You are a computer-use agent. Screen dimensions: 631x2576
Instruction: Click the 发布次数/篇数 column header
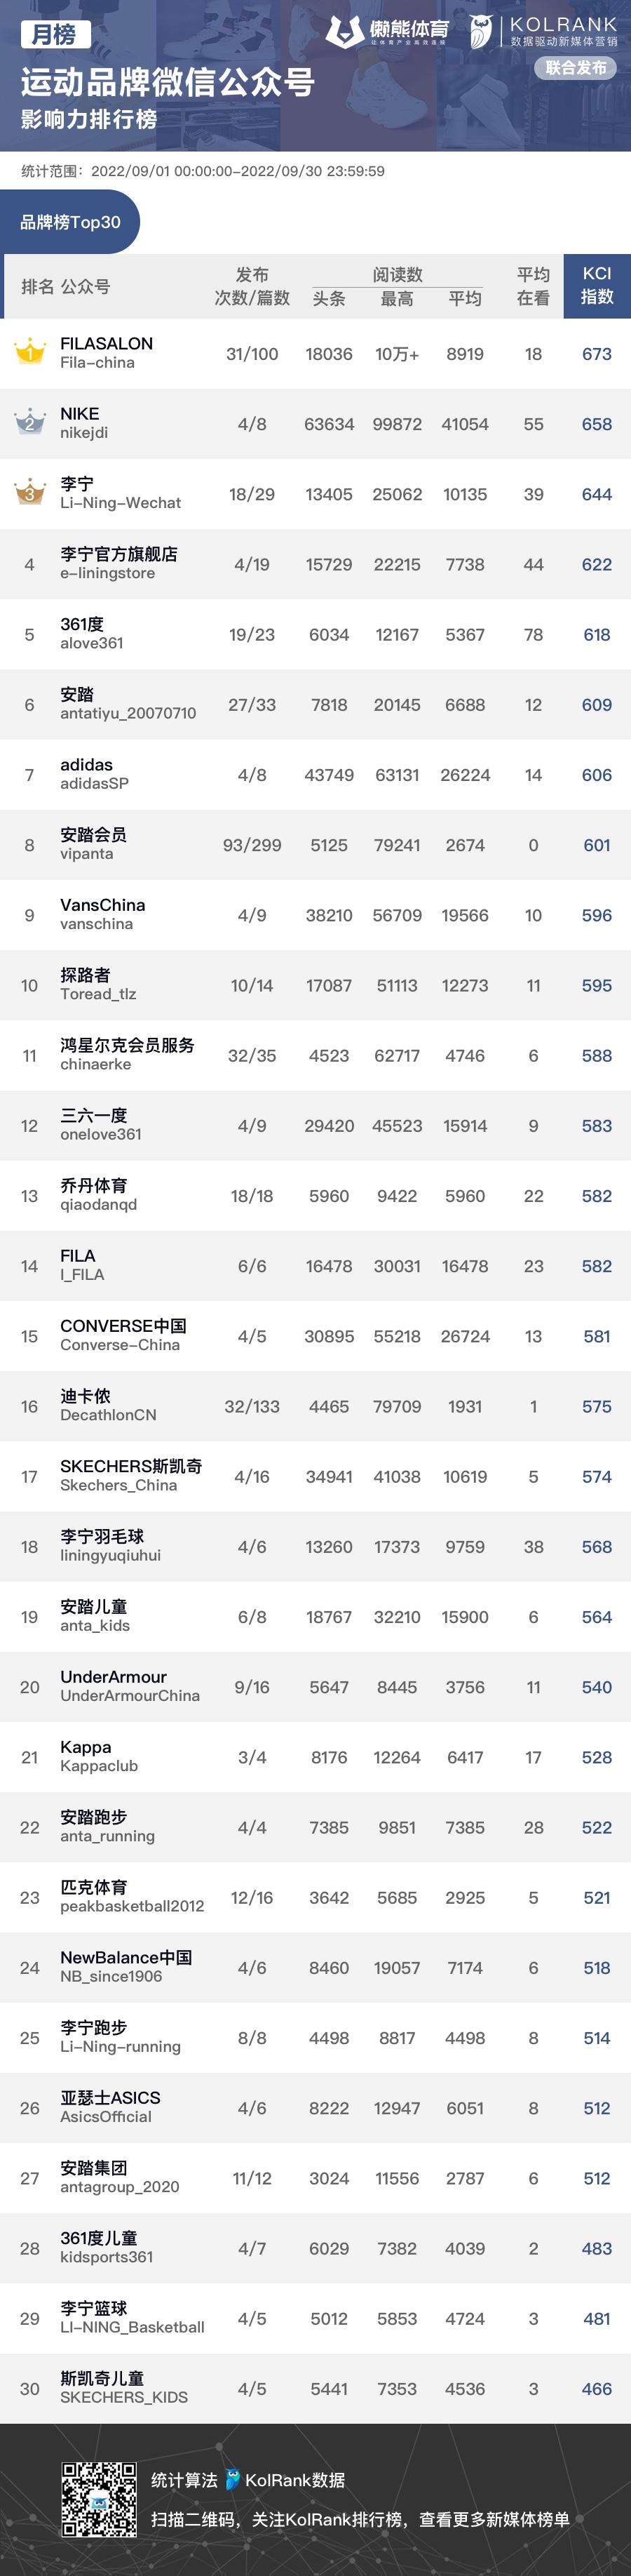click(x=252, y=286)
